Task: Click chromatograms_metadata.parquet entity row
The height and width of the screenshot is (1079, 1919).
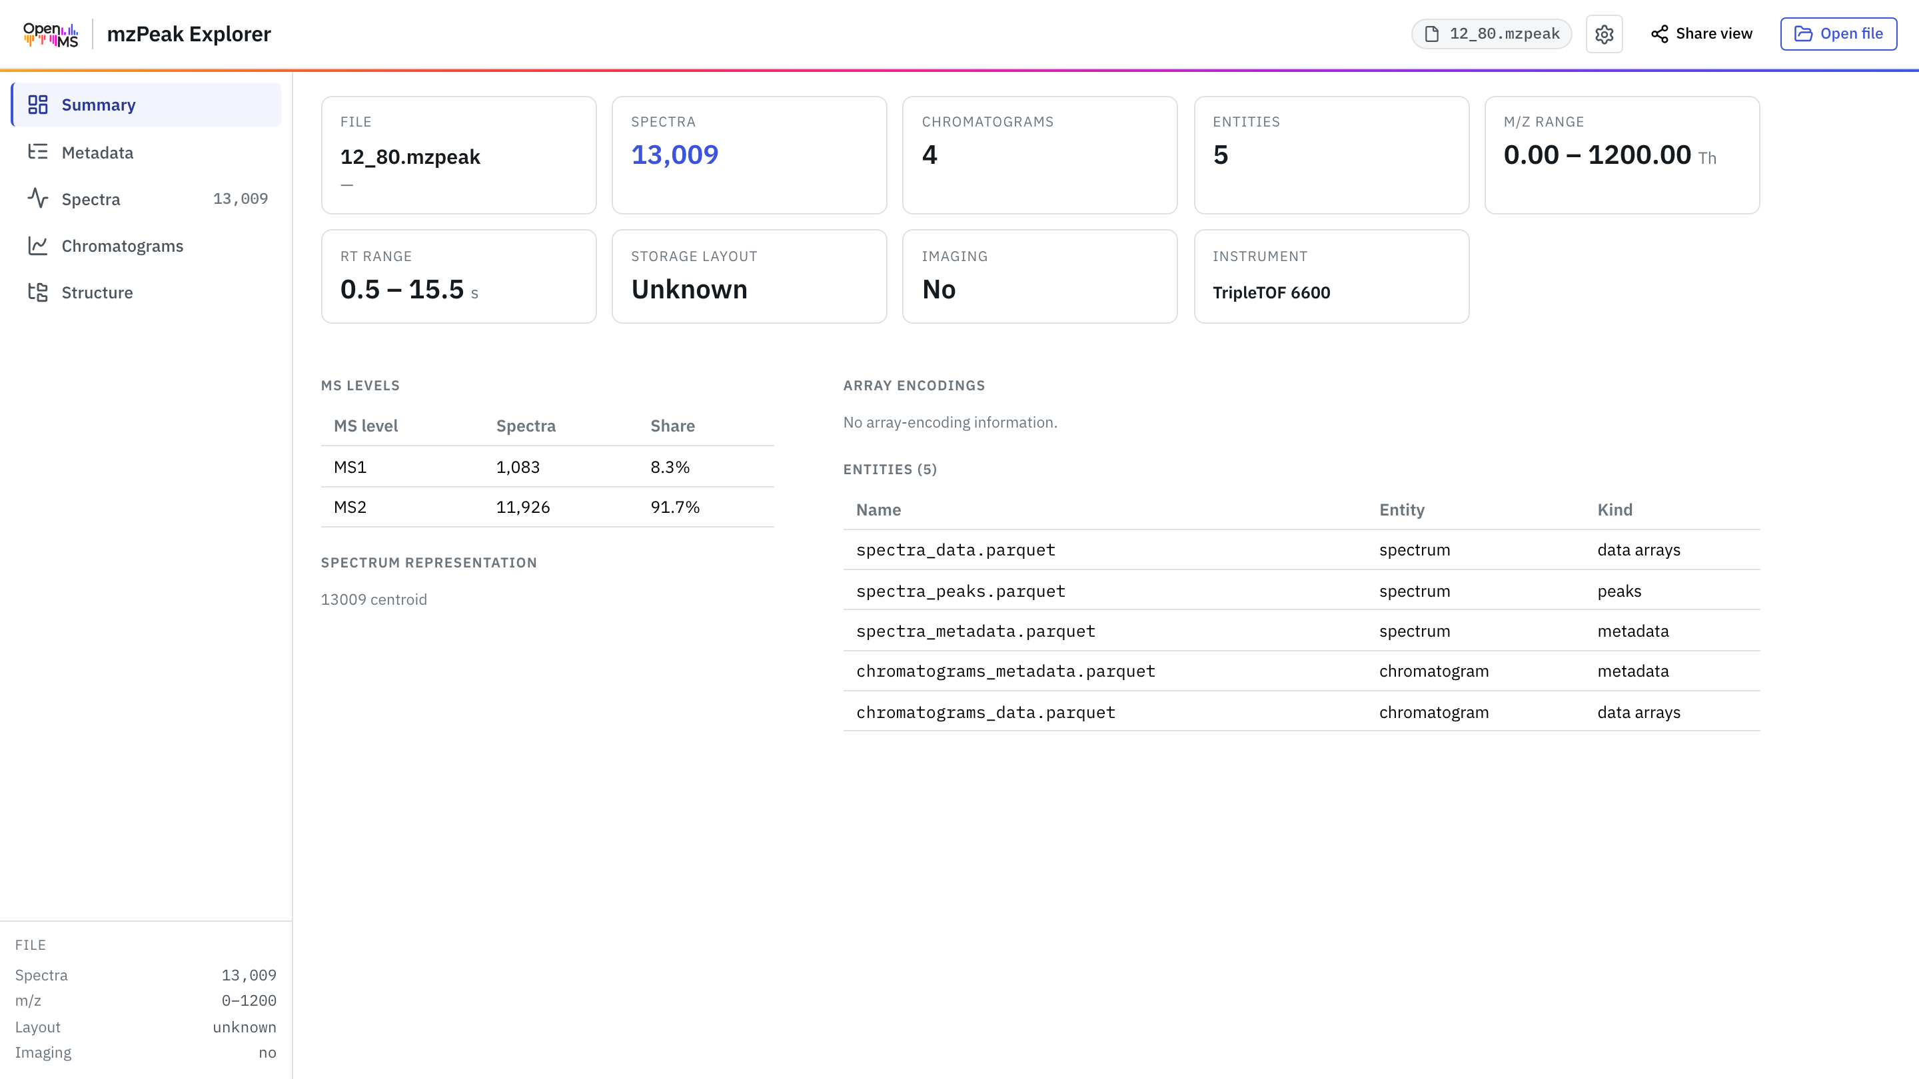Action: pyautogui.click(x=1301, y=671)
